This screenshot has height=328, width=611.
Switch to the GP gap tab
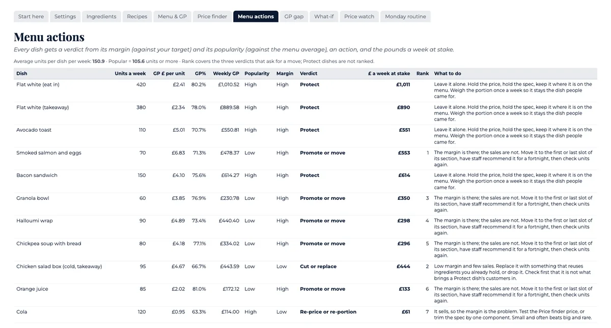294,16
